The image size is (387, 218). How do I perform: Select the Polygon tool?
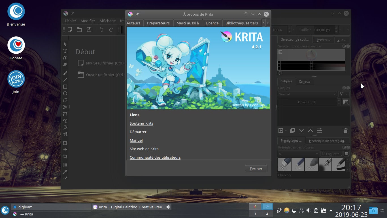65,100
